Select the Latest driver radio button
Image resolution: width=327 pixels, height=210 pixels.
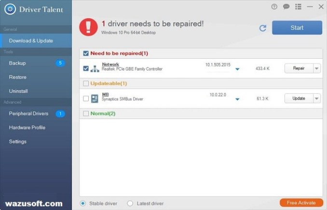pos(130,203)
